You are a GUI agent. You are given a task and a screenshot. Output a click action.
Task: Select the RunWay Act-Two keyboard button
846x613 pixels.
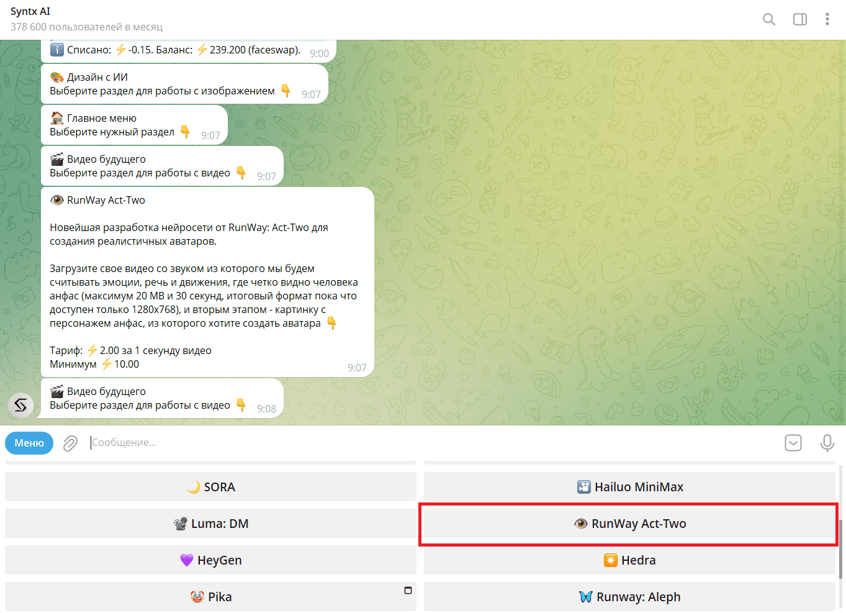click(x=629, y=524)
